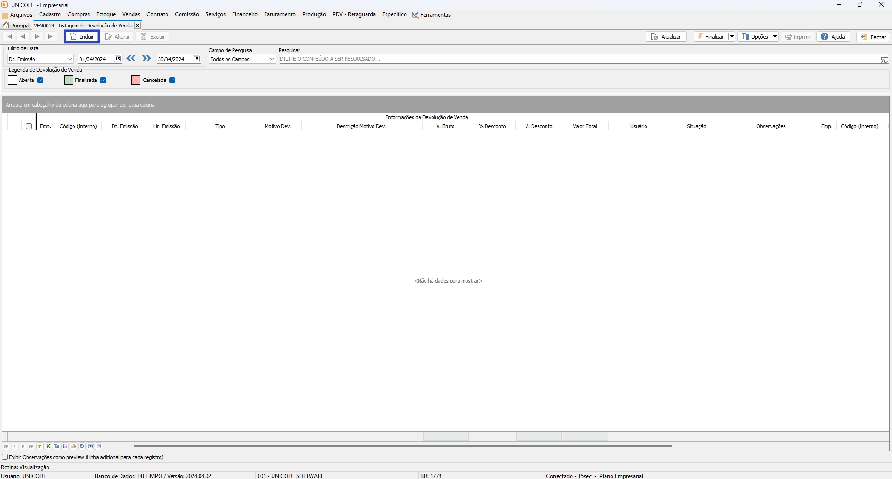Click the Excel export icon in grid footer
Screen dimensions: 892x479
[x=48, y=446]
